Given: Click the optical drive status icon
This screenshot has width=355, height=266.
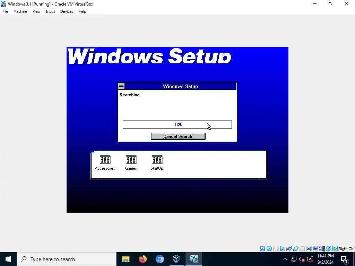Looking at the screenshot, I should (x=269, y=249).
